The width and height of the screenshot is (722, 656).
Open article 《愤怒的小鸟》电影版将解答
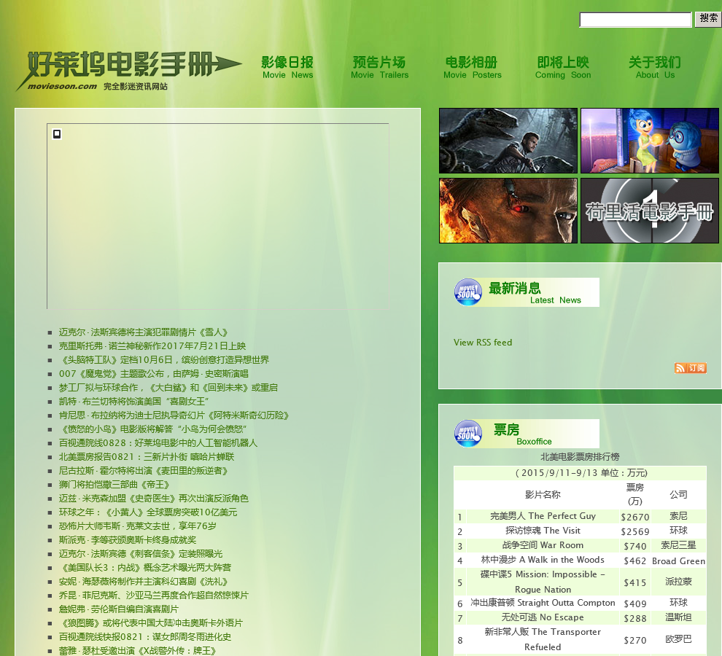[153, 429]
